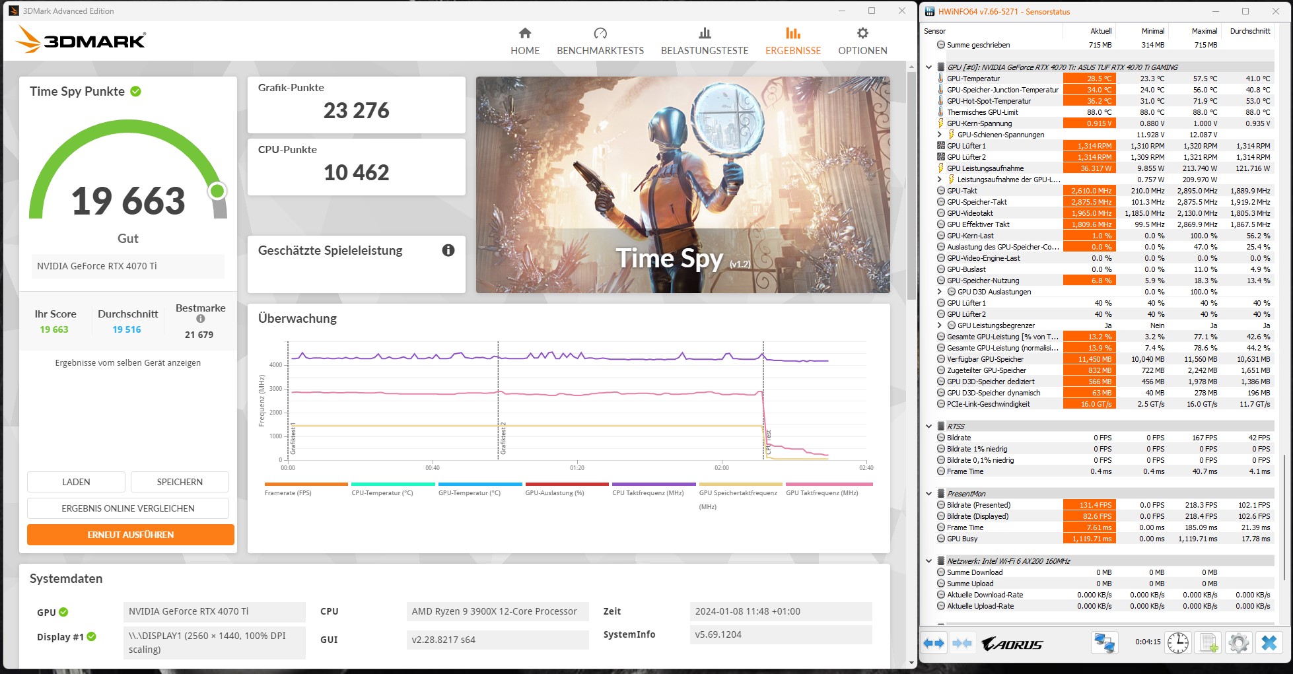The image size is (1293, 674).
Task: Click the chip icon of the RTSS group header
Action: (941, 426)
